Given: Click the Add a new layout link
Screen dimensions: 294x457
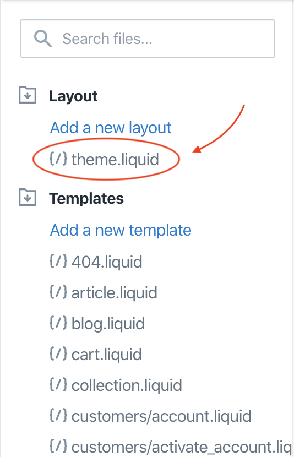Looking at the screenshot, I should point(111,128).
